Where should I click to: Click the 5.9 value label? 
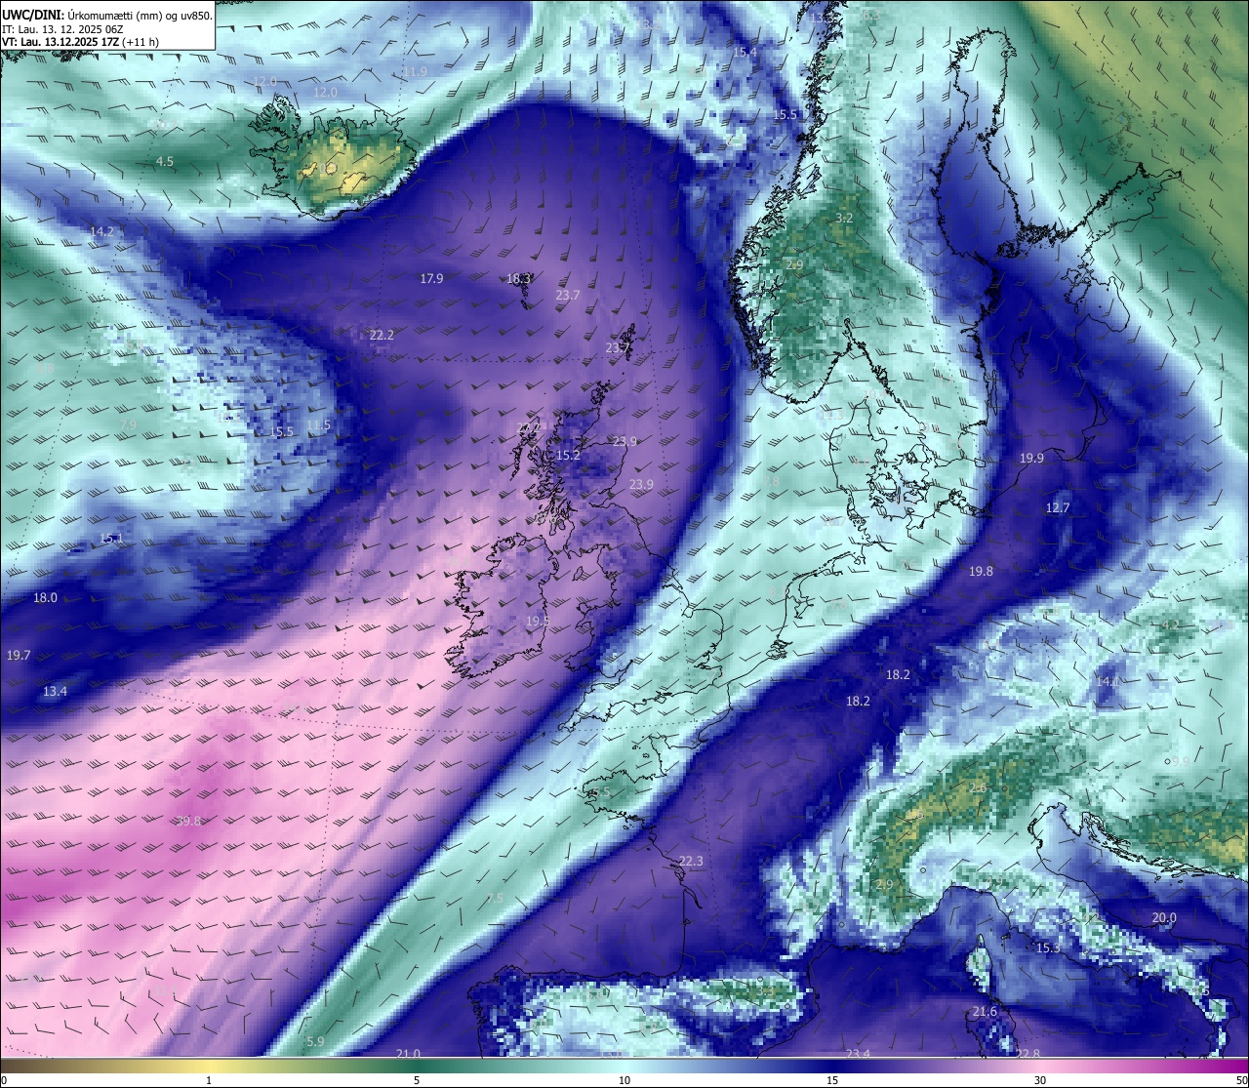(x=315, y=1042)
